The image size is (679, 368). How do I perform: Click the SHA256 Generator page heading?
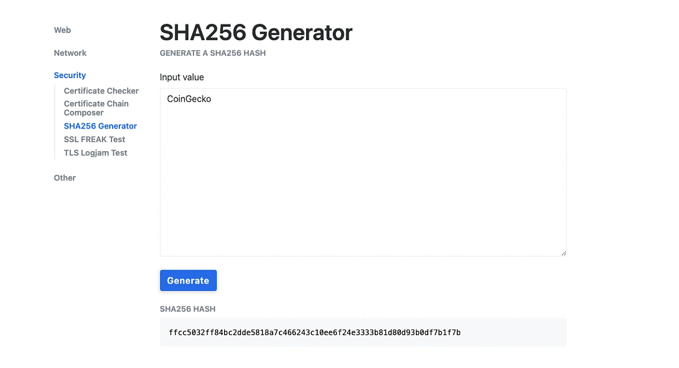pos(256,32)
